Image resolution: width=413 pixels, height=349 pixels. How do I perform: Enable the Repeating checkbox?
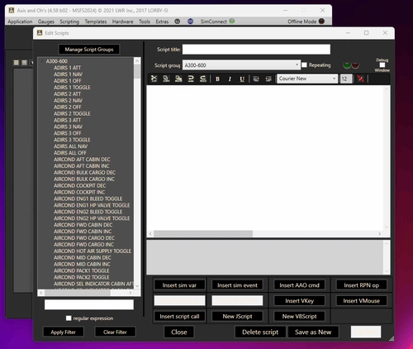(304, 65)
